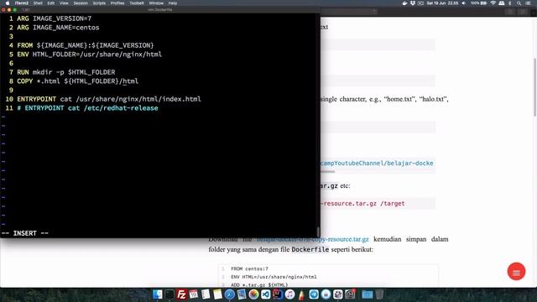537x302 pixels.
Task: Open the App Store dock icon
Action: coord(326,294)
